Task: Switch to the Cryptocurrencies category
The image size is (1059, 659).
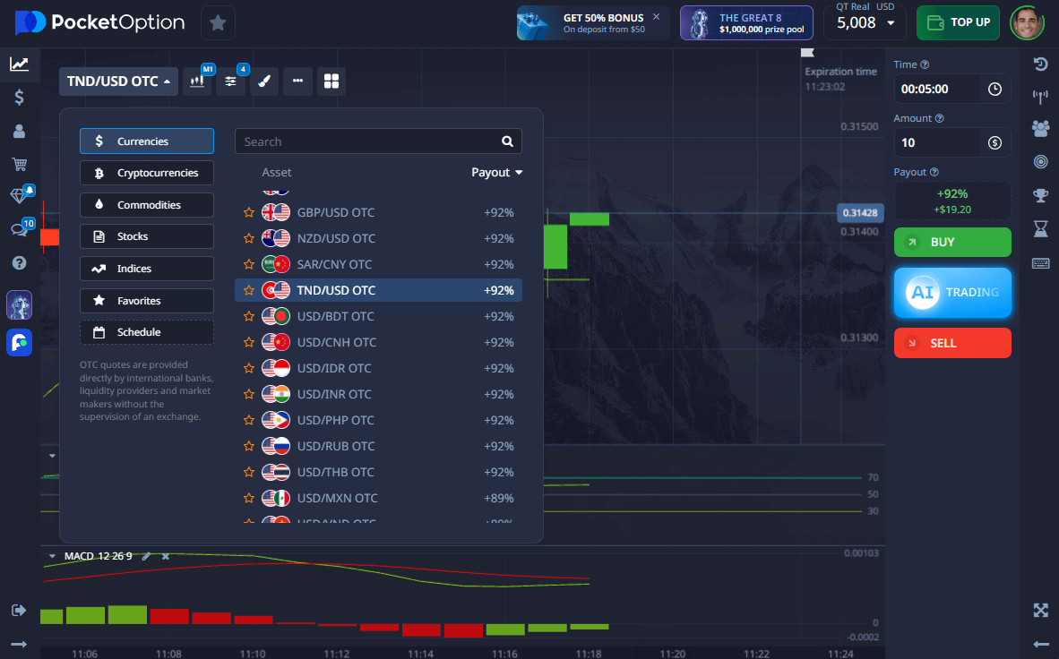Action: (147, 173)
